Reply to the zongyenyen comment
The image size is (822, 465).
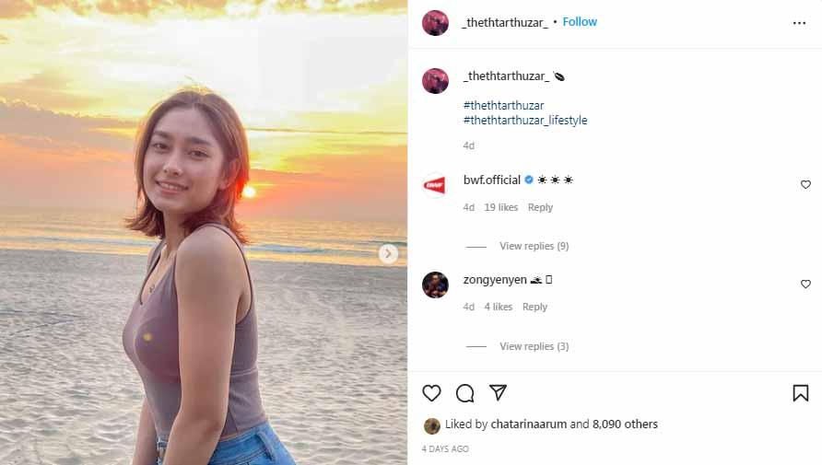[534, 307]
